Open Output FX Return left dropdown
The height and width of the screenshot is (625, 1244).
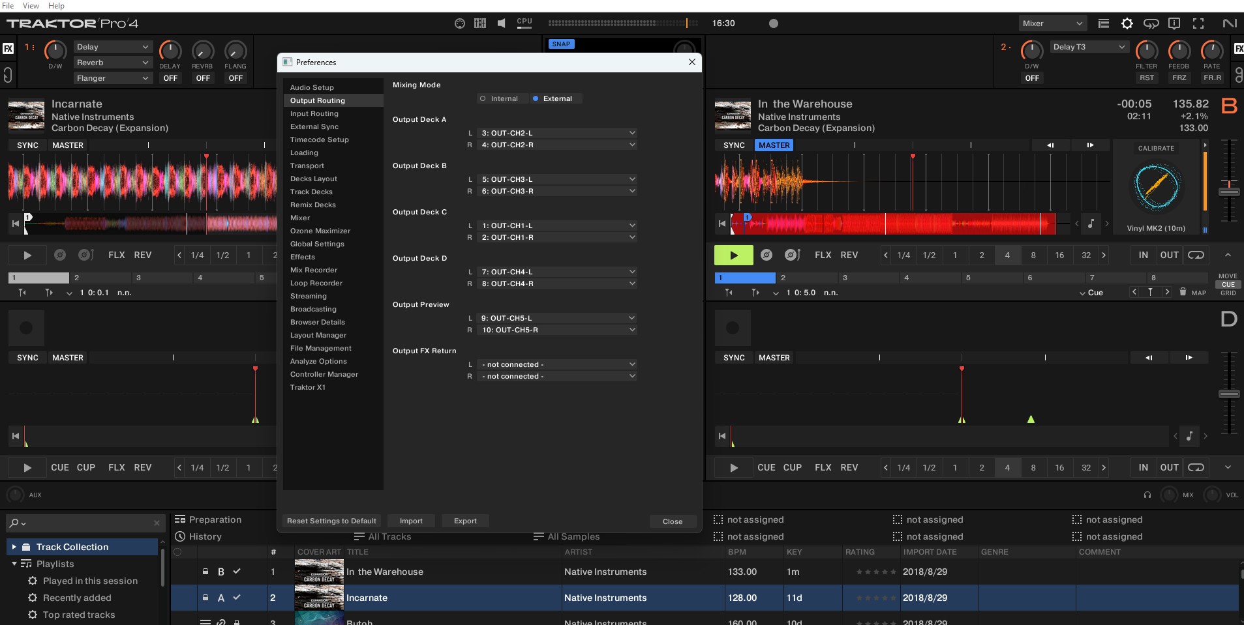pyautogui.click(x=557, y=364)
